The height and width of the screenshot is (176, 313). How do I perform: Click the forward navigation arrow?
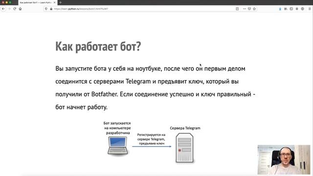pyautogui.click(x=9, y=9)
